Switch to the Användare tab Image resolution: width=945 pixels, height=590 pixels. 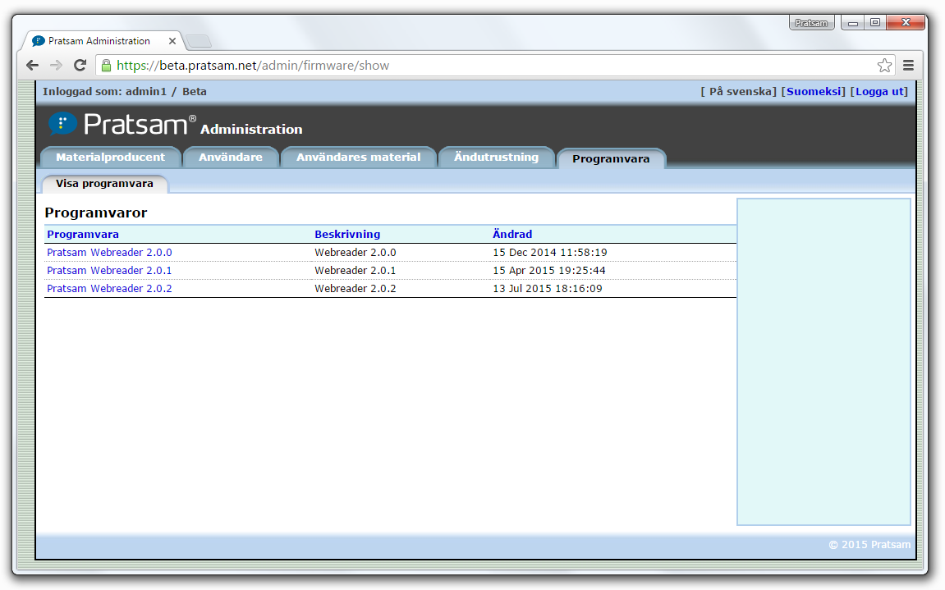point(231,156)
